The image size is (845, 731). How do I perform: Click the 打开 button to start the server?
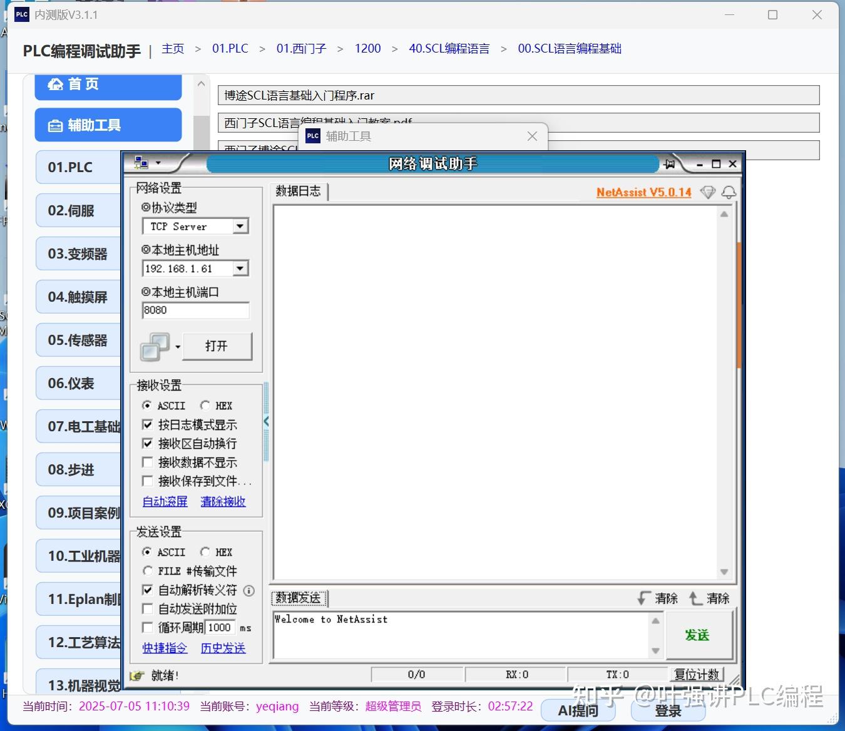click(x=217, y=346)
